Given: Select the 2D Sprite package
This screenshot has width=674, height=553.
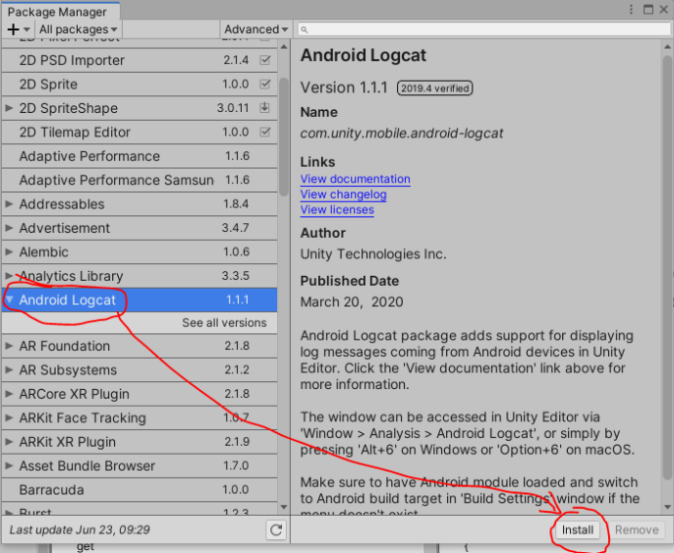Looking at the screenshot, I should (x=140, y=84).
